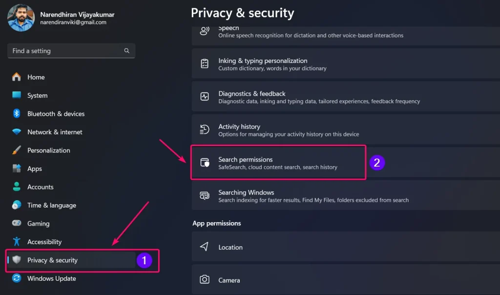Click the Time & language globe icon
The height and width of the screenshot is (295, 500).
17,205
